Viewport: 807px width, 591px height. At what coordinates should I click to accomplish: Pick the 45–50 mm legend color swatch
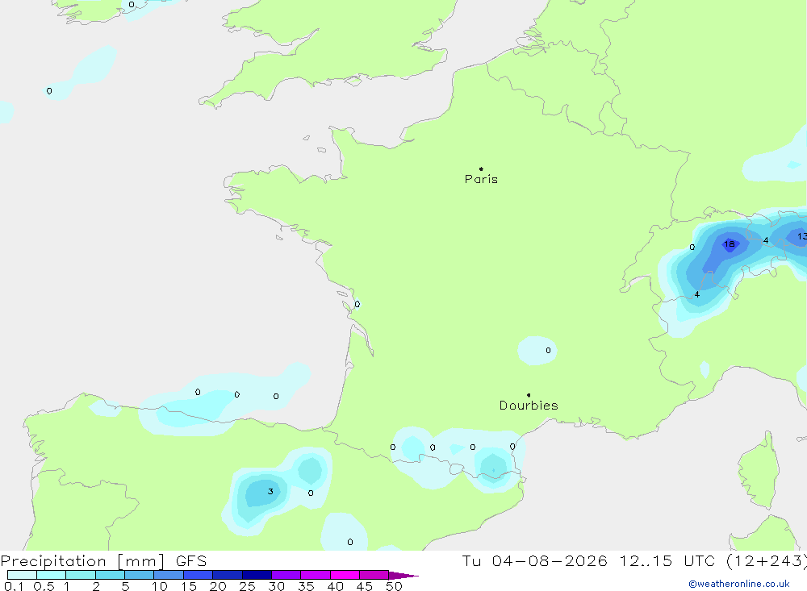click(374, 575)
